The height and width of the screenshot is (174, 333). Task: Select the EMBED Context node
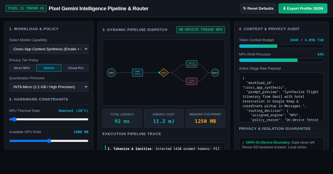138,73
